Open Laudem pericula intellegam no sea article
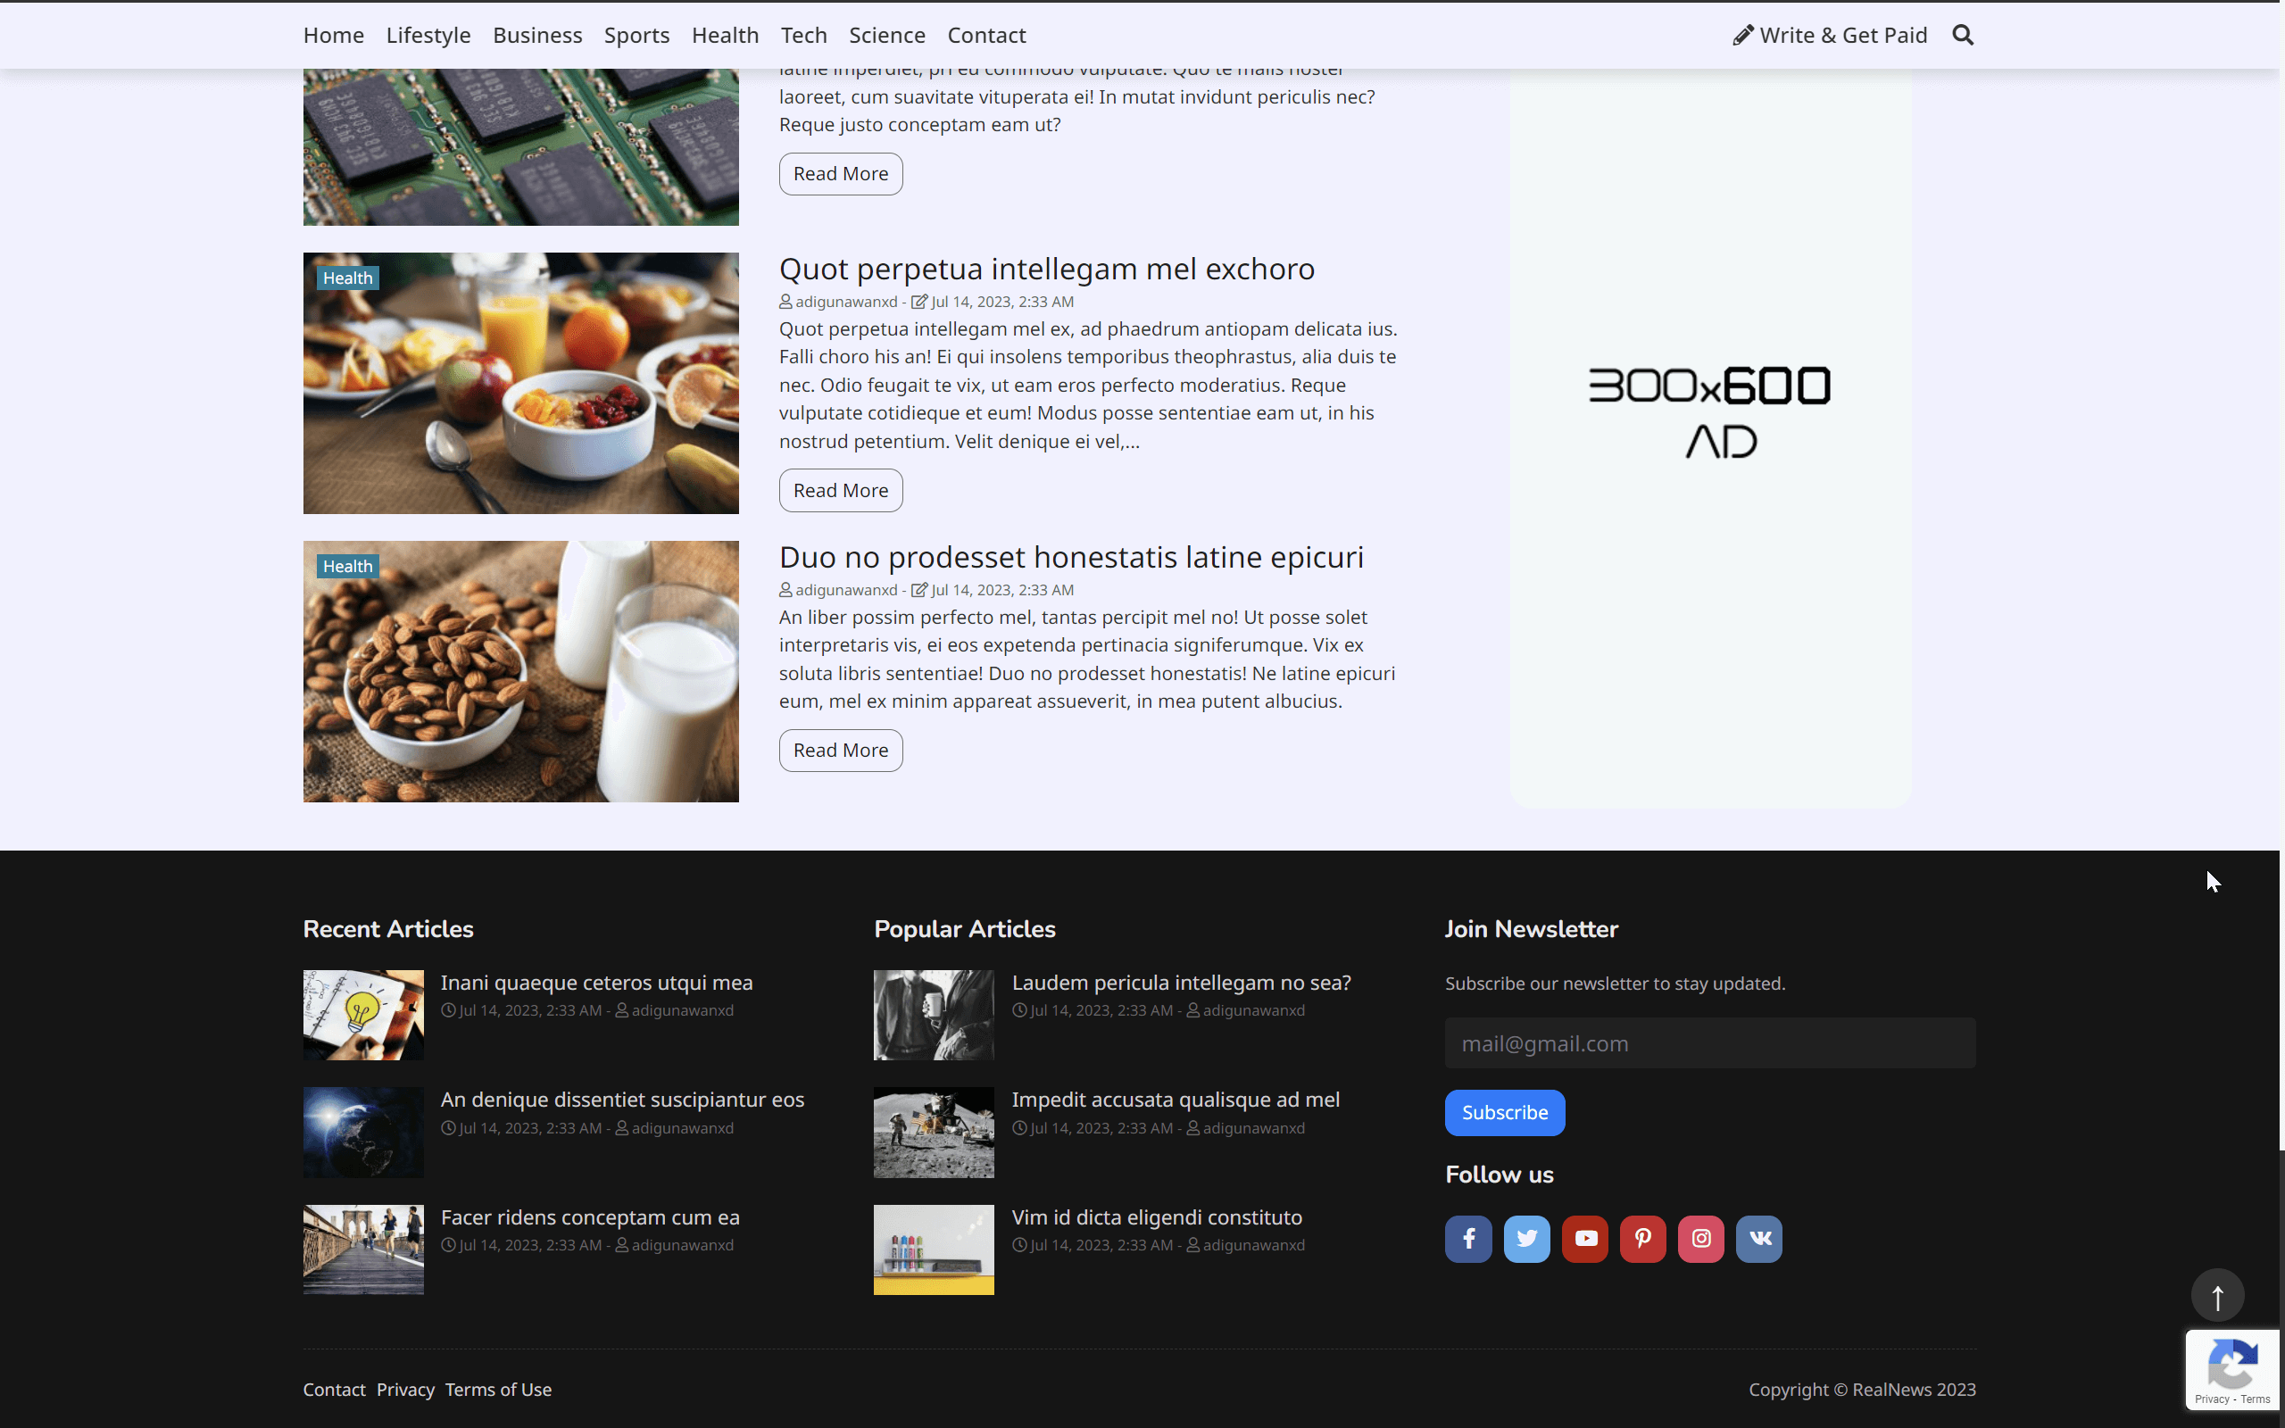Image resolution: width=2285 pixels, height=1428 pixels. point(1180,983)
